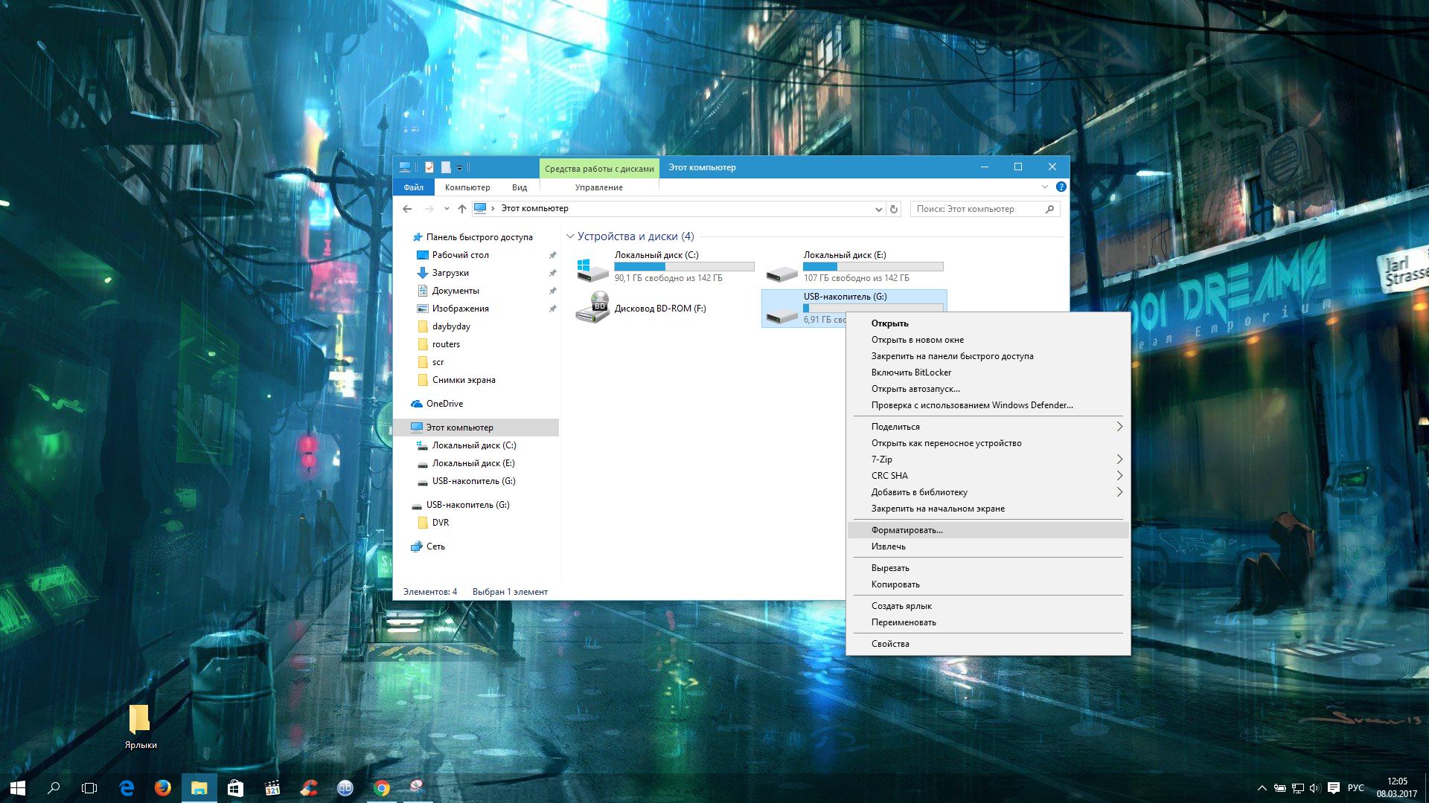Open recent locations dropdown arrow
Viewport: 1429px width, 803px height.
(x=447, y=209)
